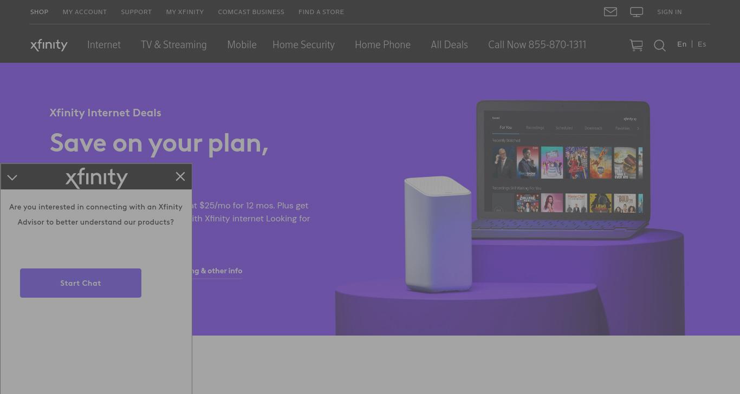The image size is (740, 394).
Task: View All Deals
Action: pos(449,45)
